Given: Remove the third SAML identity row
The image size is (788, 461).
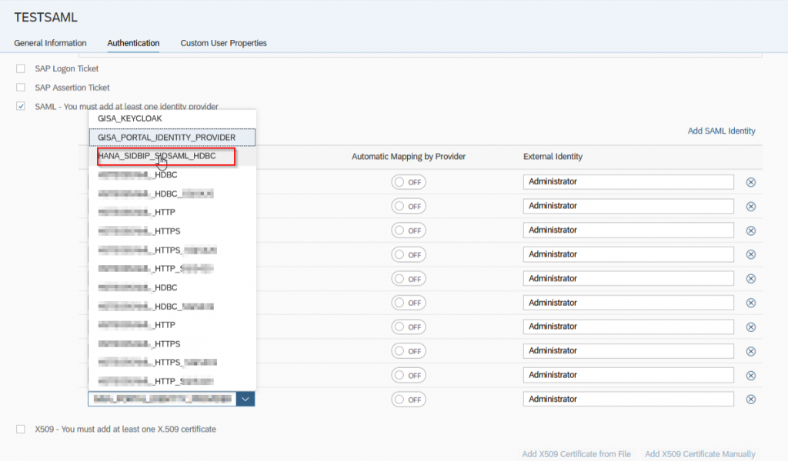Looking at the screenshot, I should click(751, 230).
